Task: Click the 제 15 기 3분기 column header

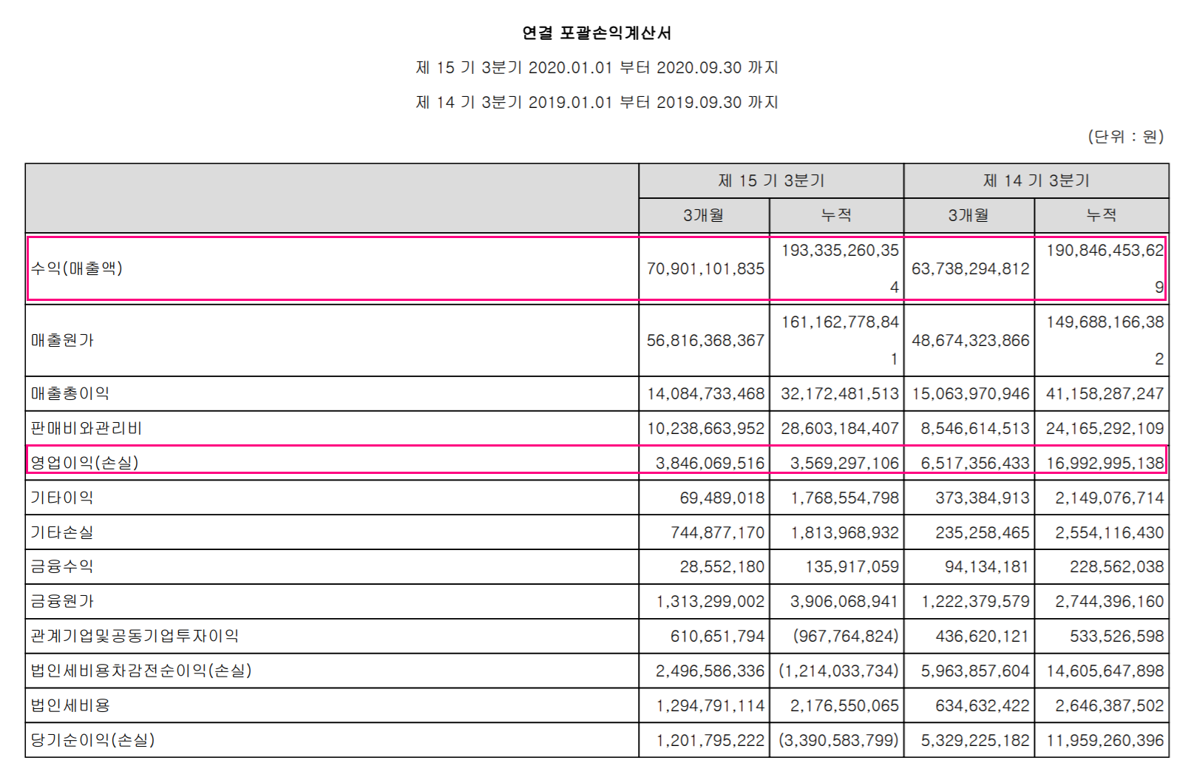Action: point(771,180)
